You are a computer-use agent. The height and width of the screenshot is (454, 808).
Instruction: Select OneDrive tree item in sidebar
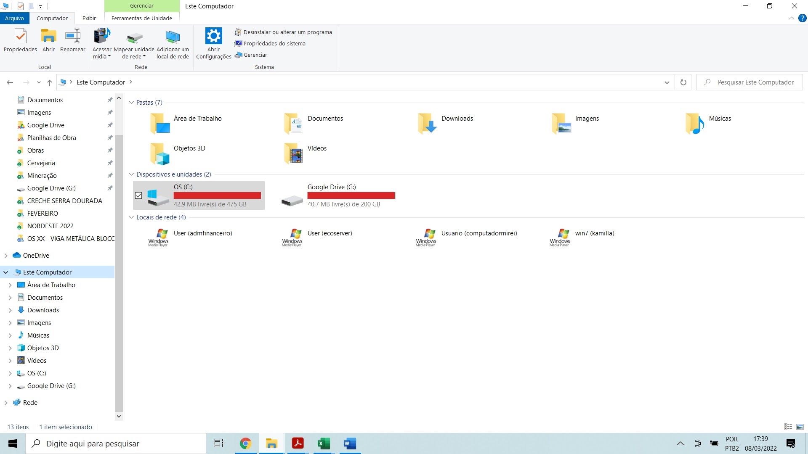tap(35, 255)
